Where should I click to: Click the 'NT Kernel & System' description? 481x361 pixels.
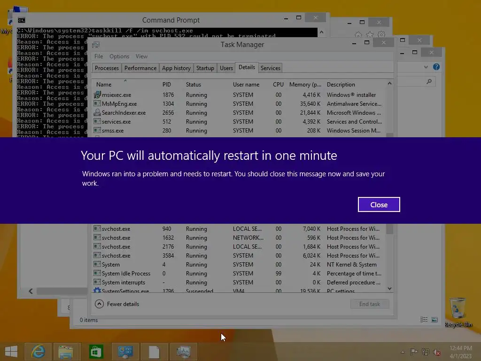click(351, 264)
